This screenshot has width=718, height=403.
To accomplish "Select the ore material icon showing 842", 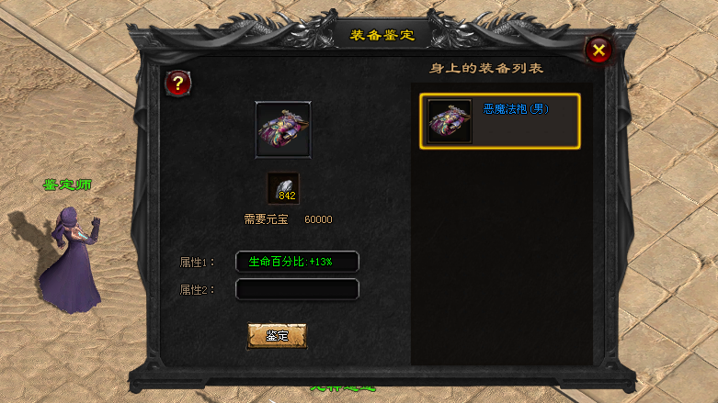I will point(283,188).
